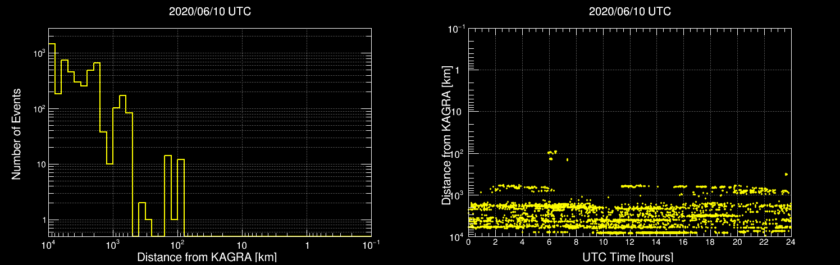Click the 18 tick on UTC Time axis
The height and width of the screenshot is (265, 840).
[x=710, y=242]
